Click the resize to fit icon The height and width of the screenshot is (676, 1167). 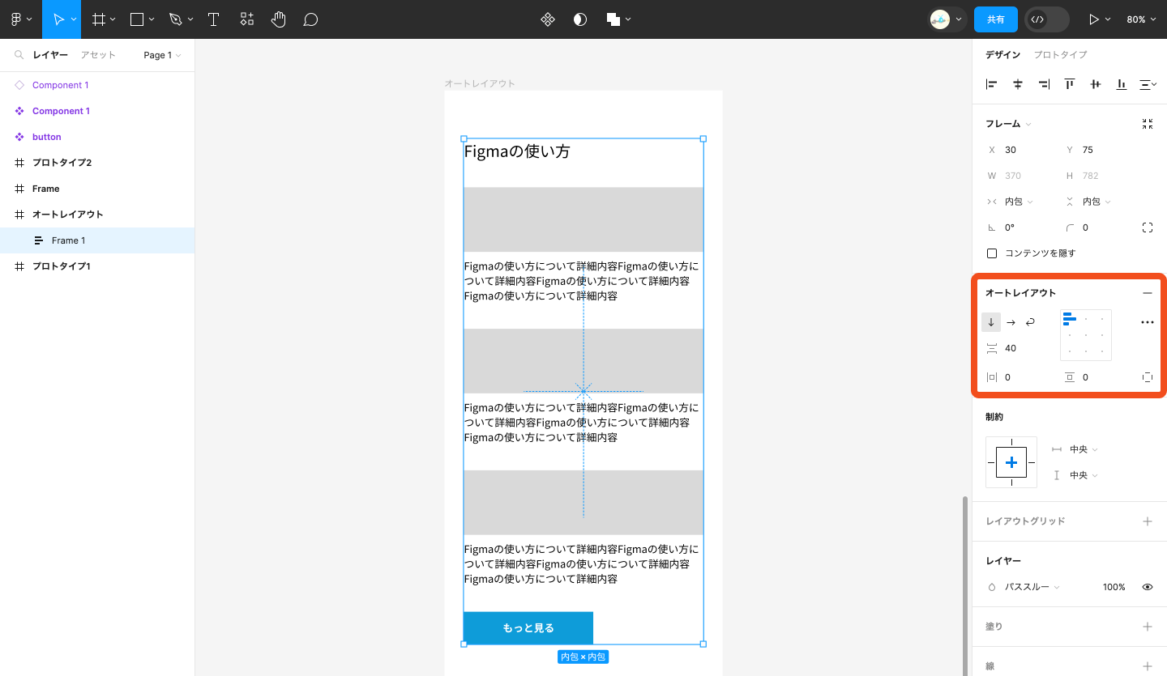(x=1148, y=124)
